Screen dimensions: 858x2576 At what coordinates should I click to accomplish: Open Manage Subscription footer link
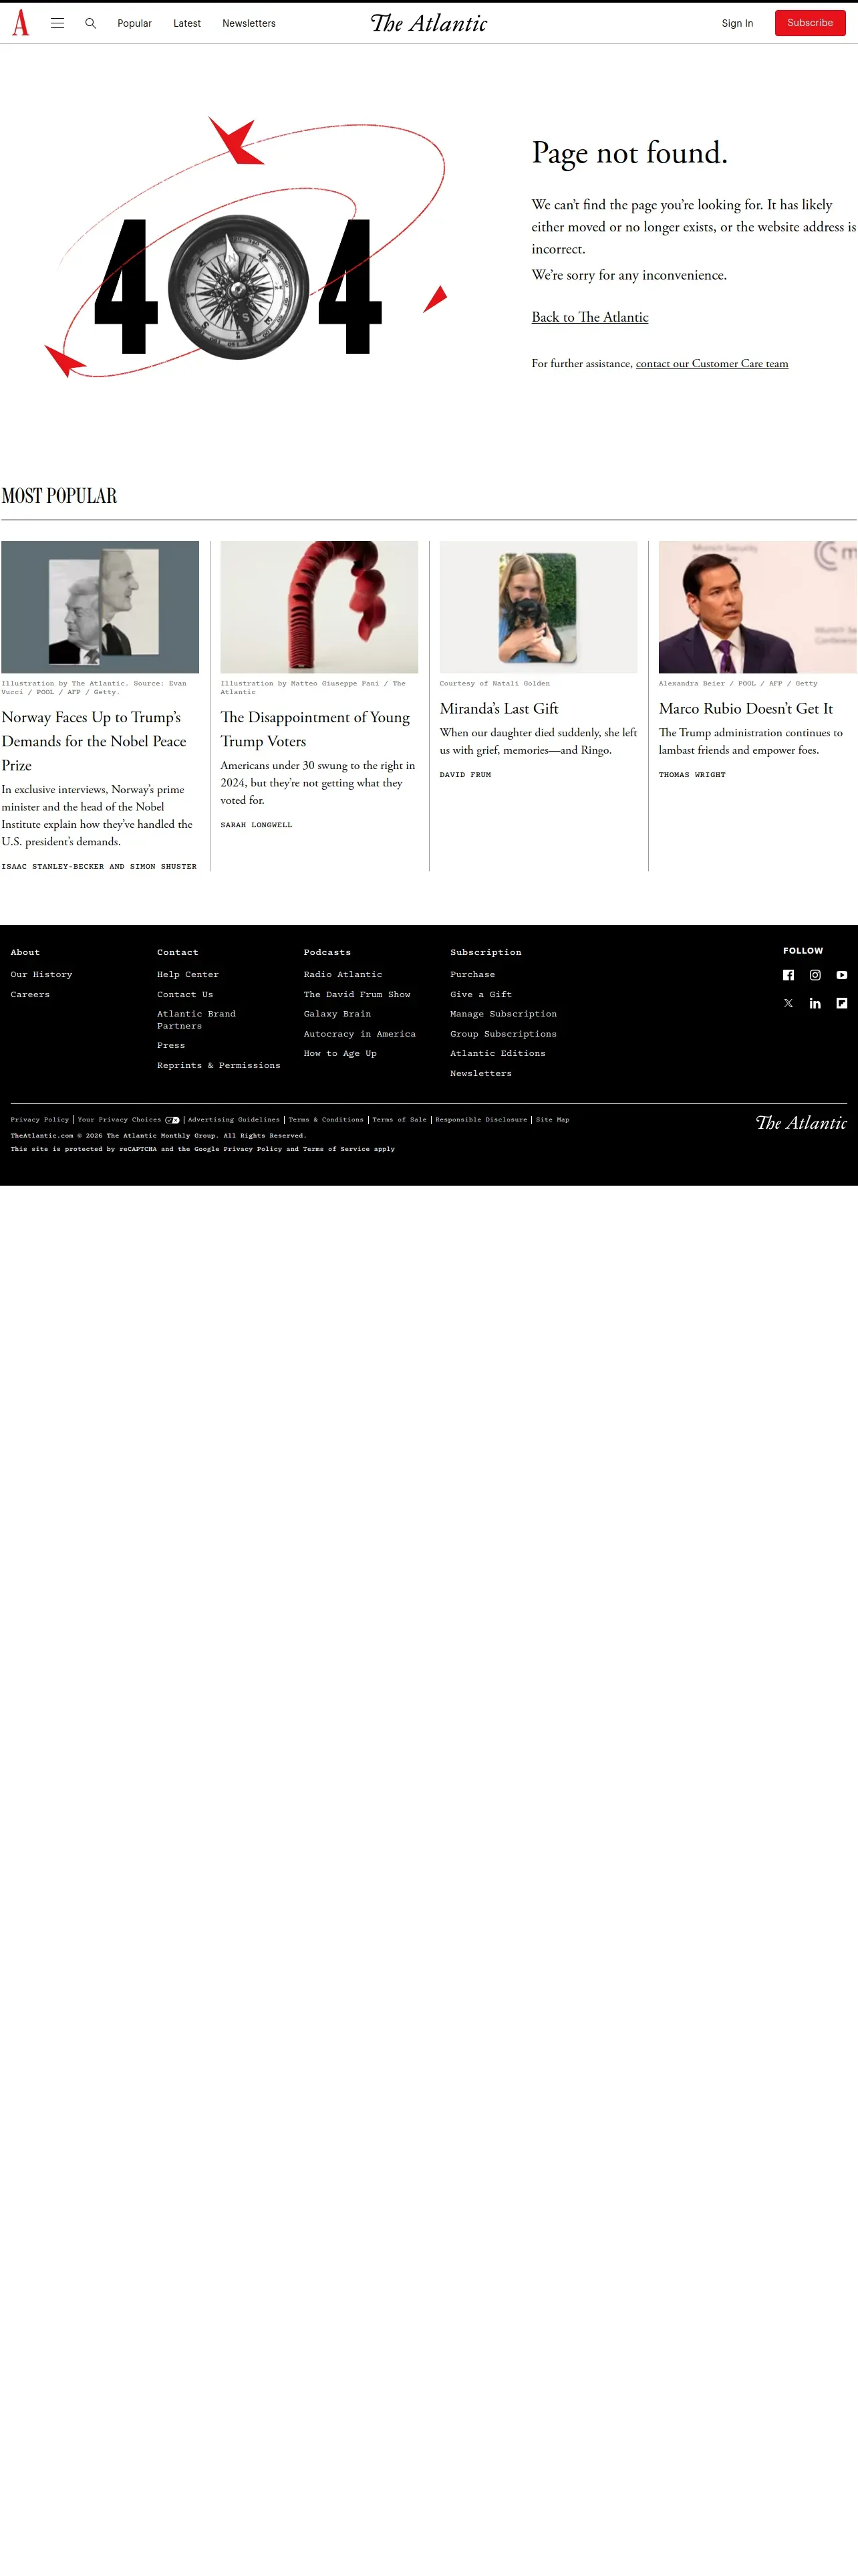(x=503, y=1014)
